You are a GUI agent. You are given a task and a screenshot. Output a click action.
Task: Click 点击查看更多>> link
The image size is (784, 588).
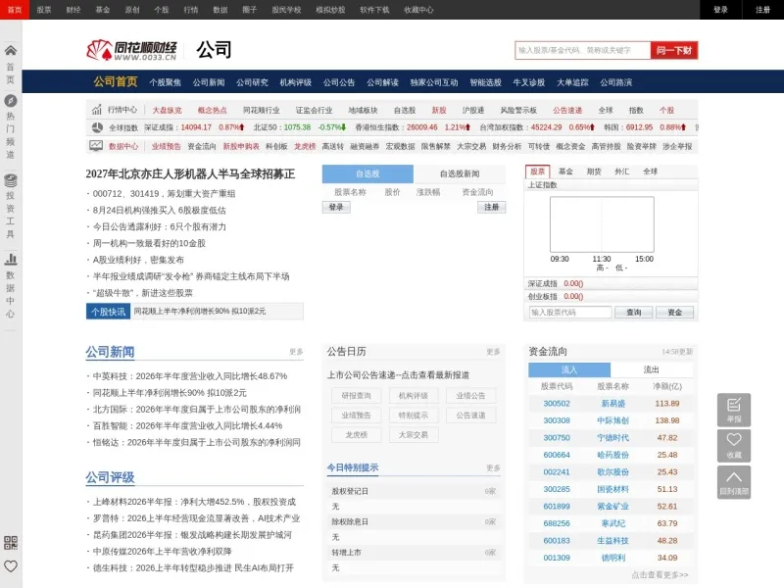tap(660, 575)
